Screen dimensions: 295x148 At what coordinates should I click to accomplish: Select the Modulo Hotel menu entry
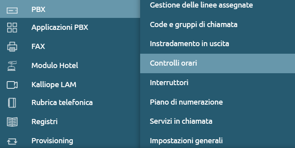(70, 65)
